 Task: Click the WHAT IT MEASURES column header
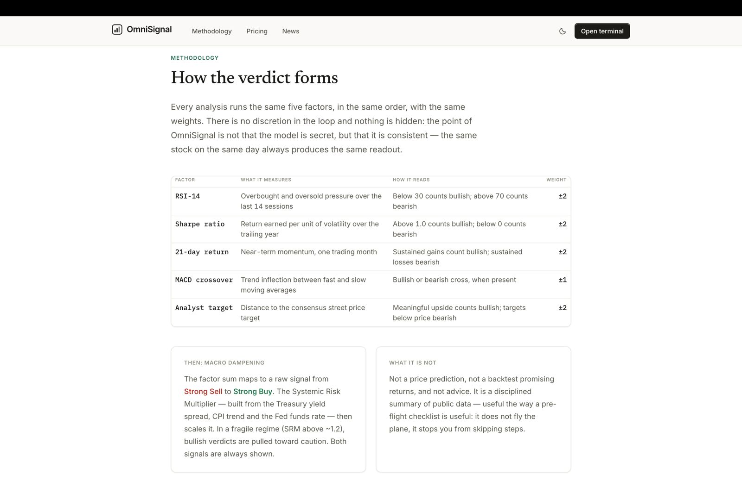click(x=266, y=180)
